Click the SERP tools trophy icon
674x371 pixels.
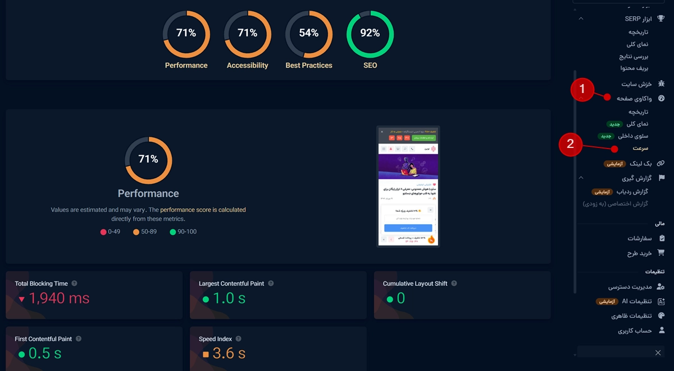[x=661, y=18]
